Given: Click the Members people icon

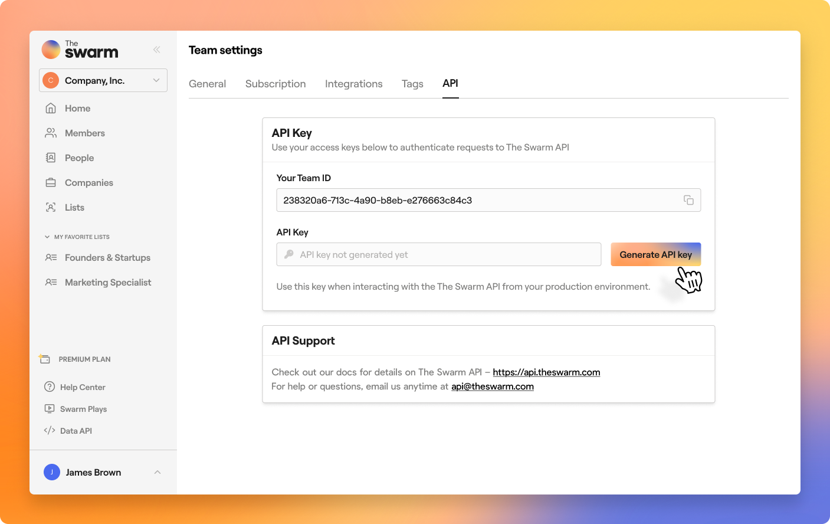Looking at the screenshot, I should pos(51,133).
